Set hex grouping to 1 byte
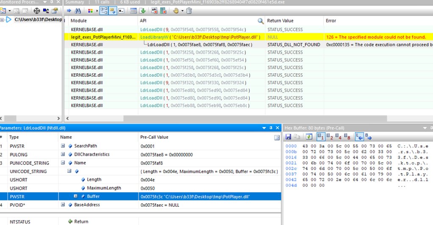Viewport: 433px width, 225px height. (x=321, y=136)
